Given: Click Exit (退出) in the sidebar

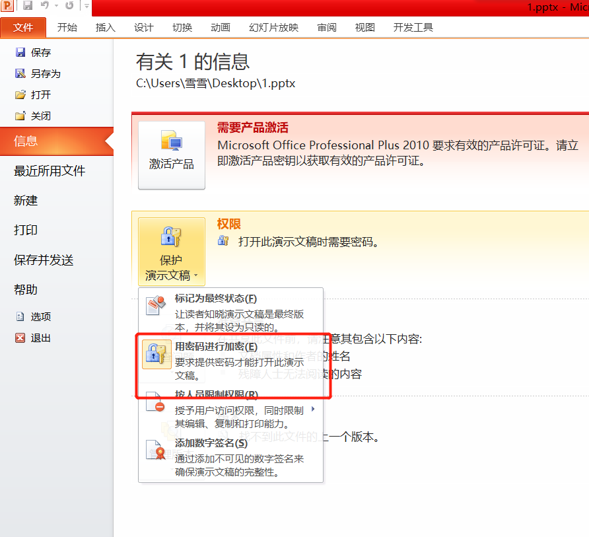Looking at the screenshot, I should [x=40, y=338].
